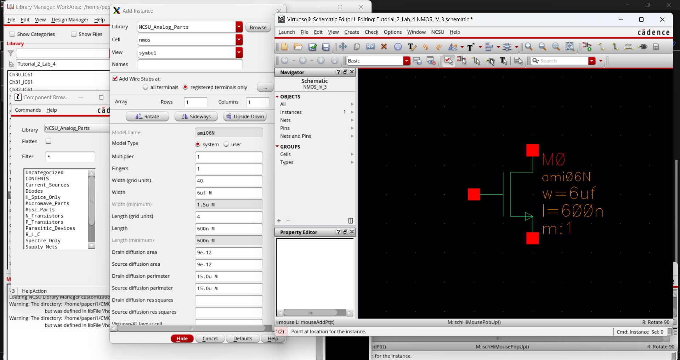Select N_Transistors in Component Browser list
680x360 pixels.
coord(44,216)
